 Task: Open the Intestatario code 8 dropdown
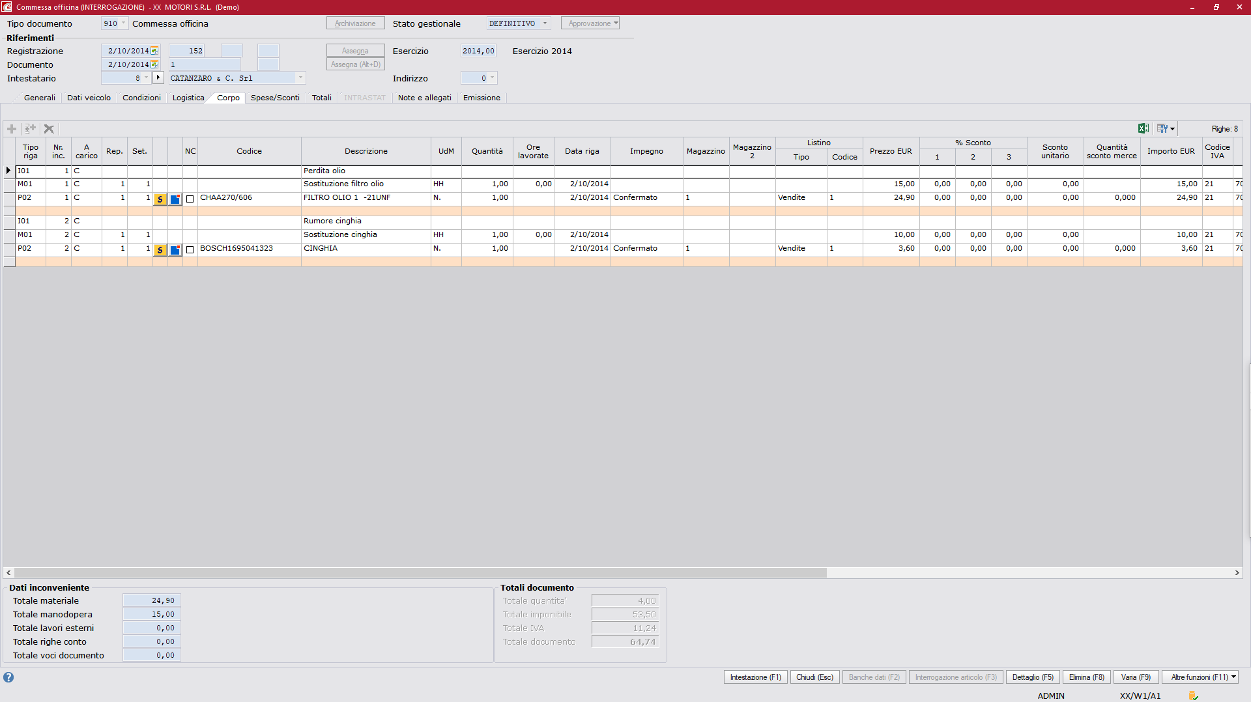pos(146,78)
